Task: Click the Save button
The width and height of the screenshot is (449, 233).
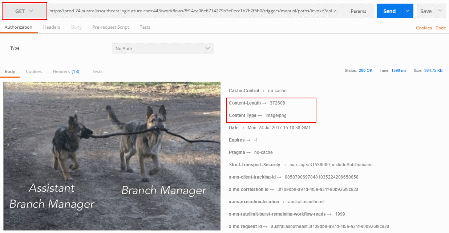Action: (x=426, y=11)
